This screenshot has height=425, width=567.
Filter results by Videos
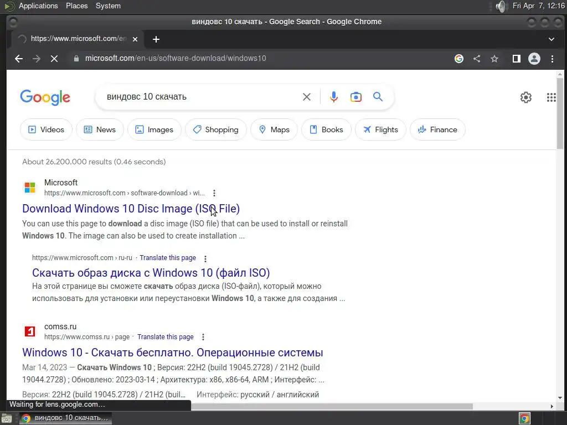pyautogui.click(x=46, y=129)
